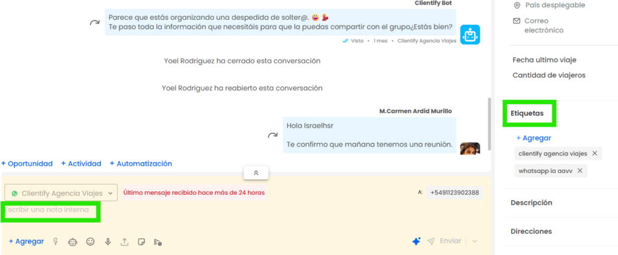Click the recipient phone number +5491123902388
Screen dimensions: 618x255
tap(454, 193)
